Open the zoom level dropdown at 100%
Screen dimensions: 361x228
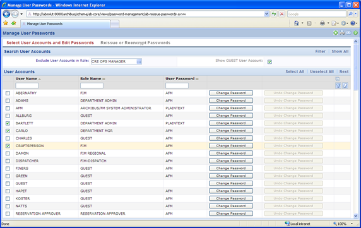[352, 224]
